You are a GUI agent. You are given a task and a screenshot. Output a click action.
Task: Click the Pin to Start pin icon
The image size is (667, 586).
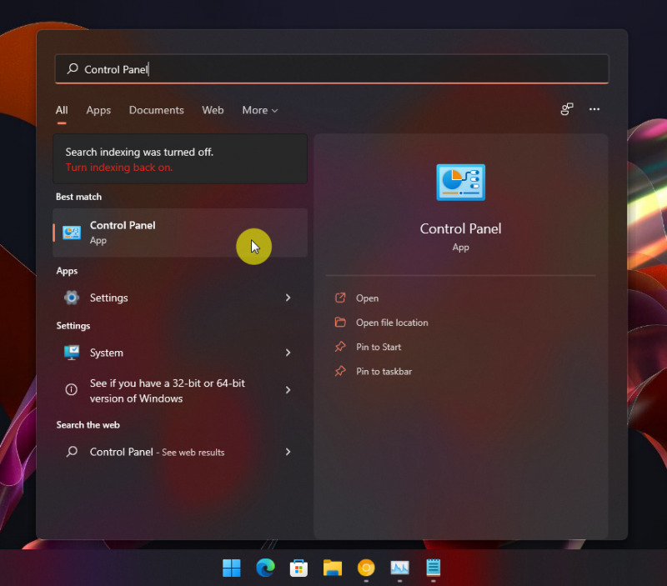coord(340,347)
